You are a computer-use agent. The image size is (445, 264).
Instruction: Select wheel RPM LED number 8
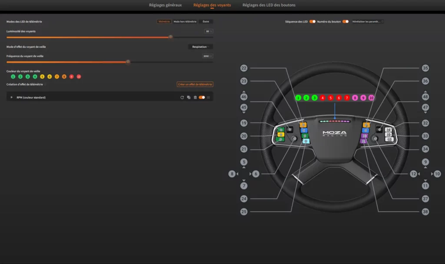coord(355,98)
